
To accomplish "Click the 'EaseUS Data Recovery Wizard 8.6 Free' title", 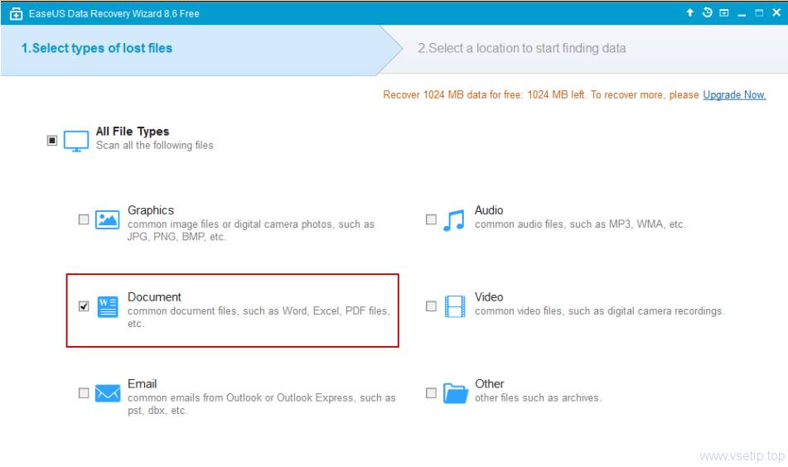I will (114, 14).
